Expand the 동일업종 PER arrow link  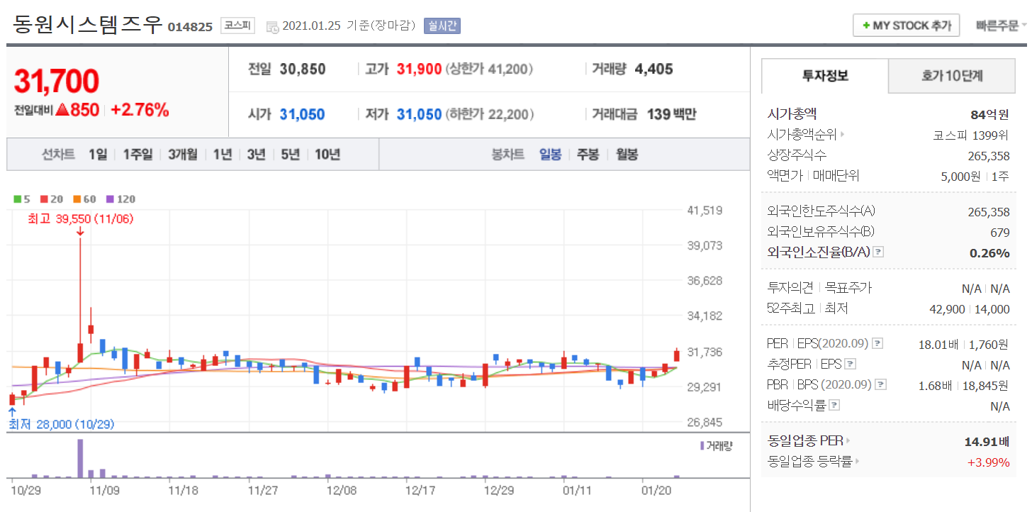(x=847, y=441)
